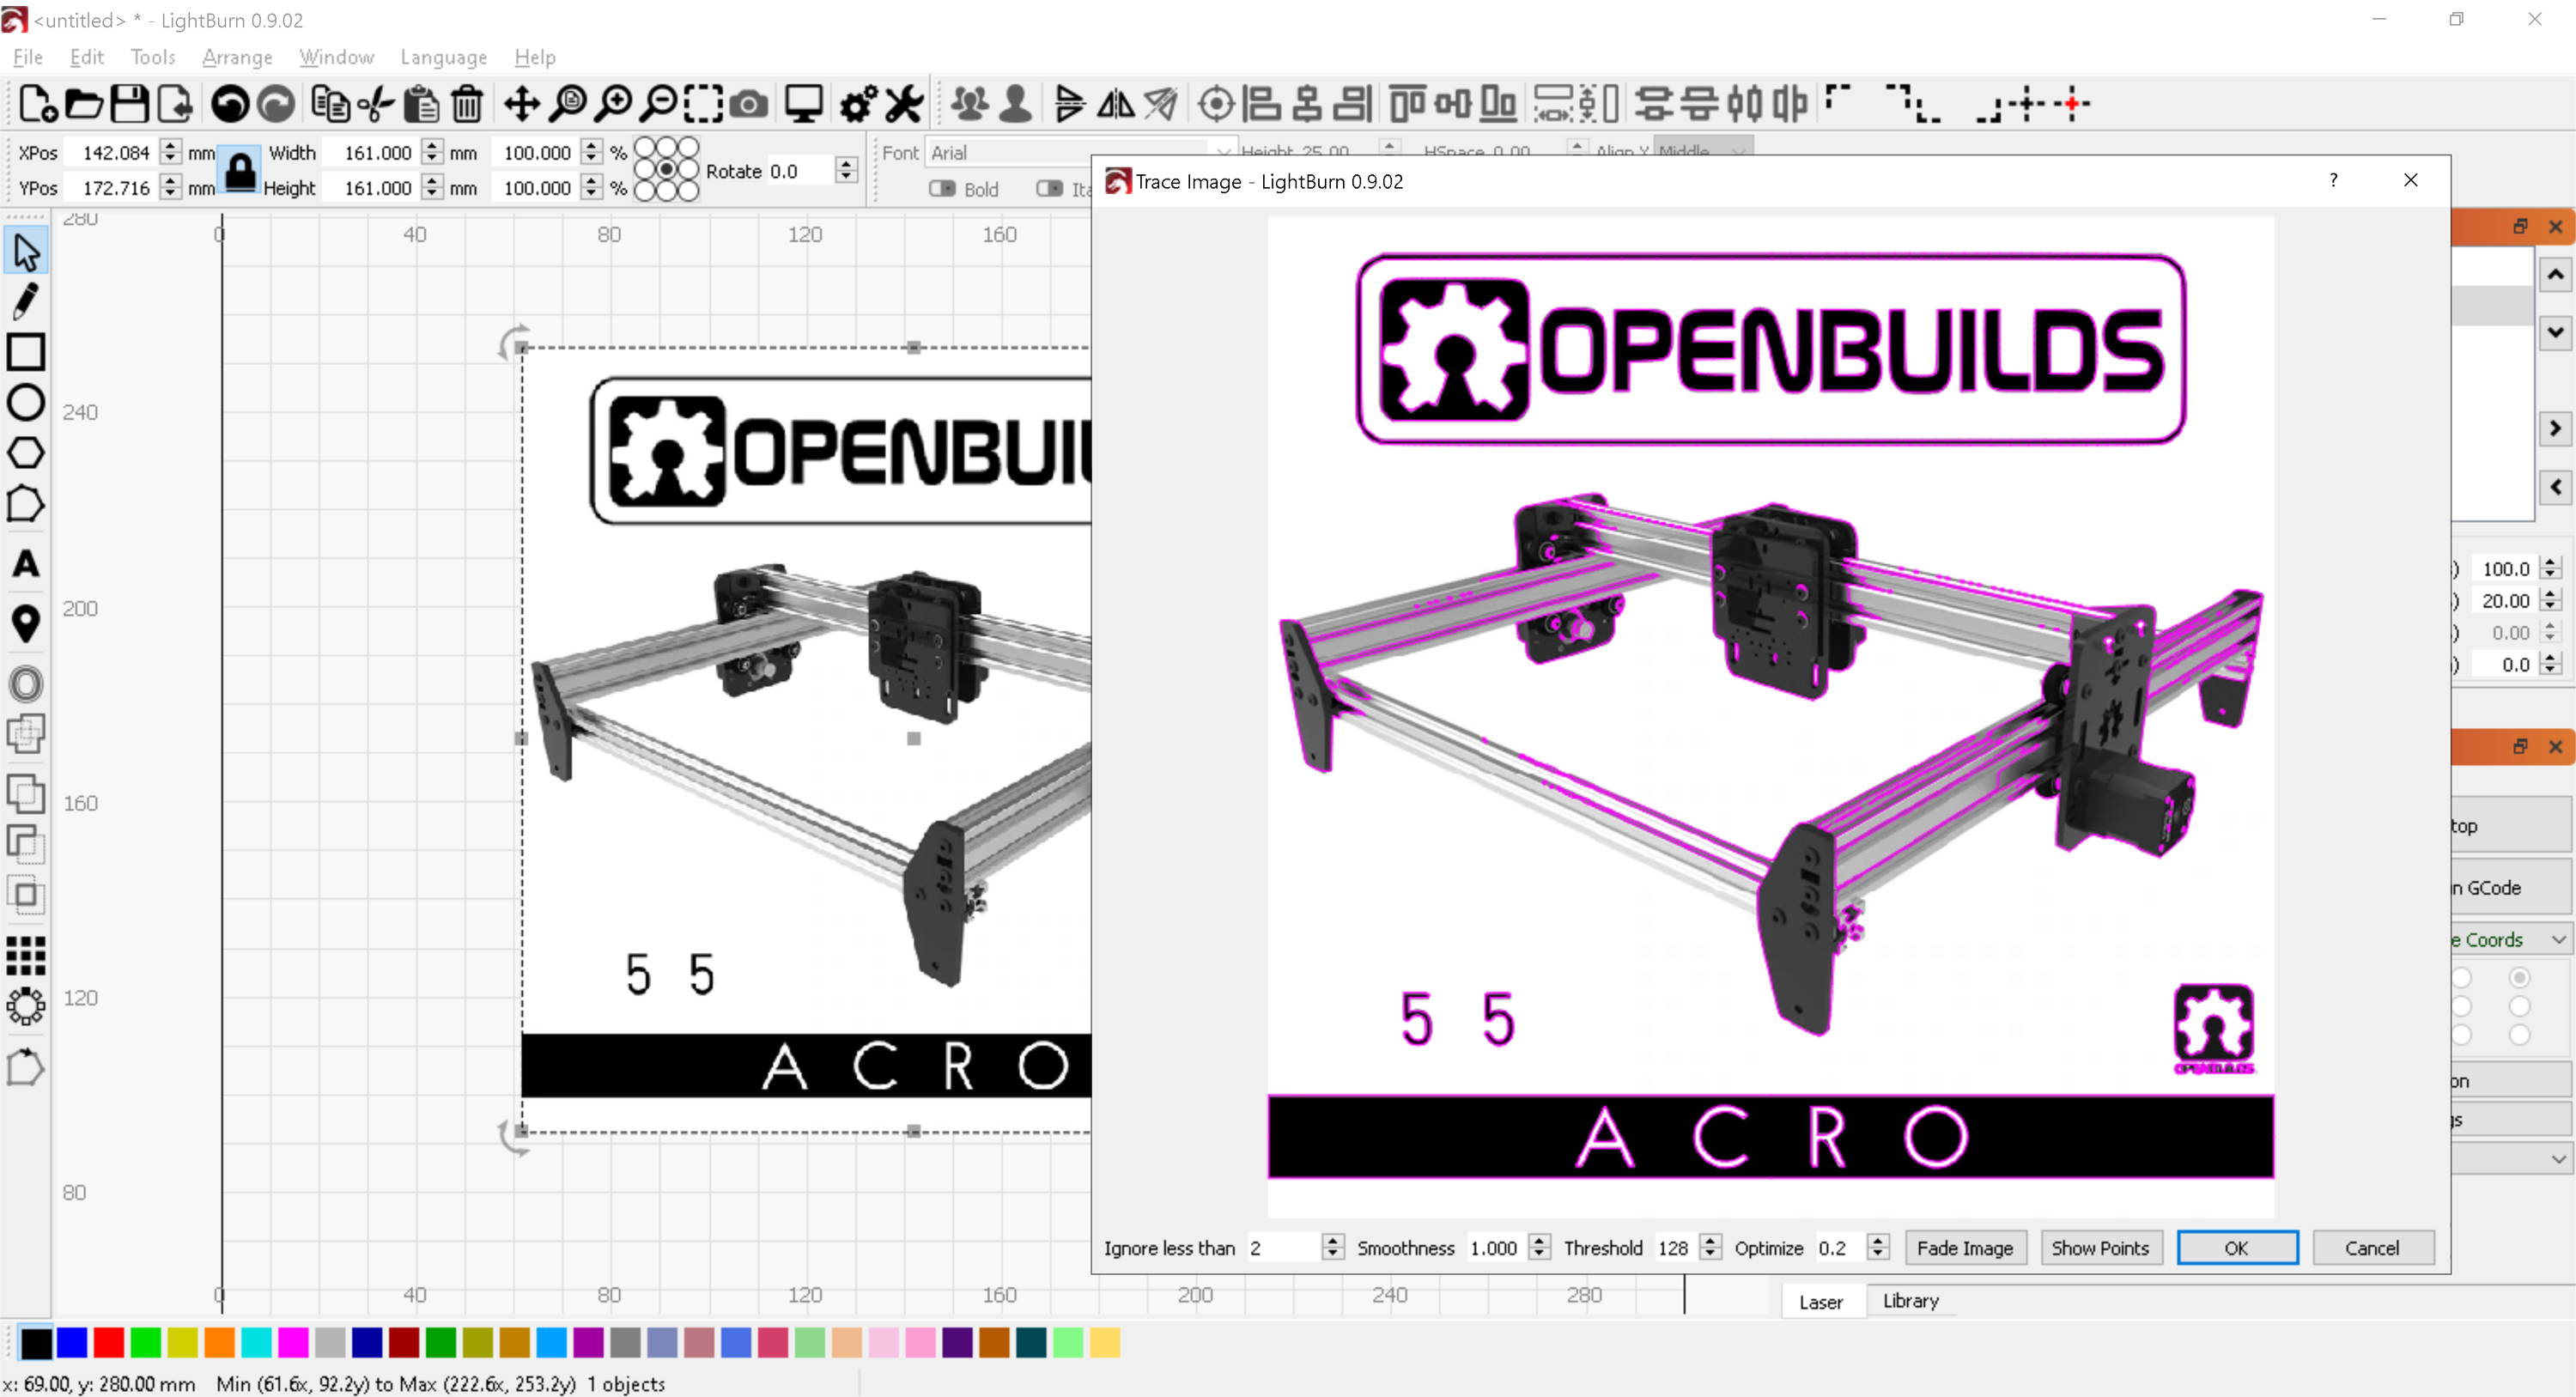Save the project with the floppy disk icon
This screenshot has width=2576, height=1397.
coord(130,103)
